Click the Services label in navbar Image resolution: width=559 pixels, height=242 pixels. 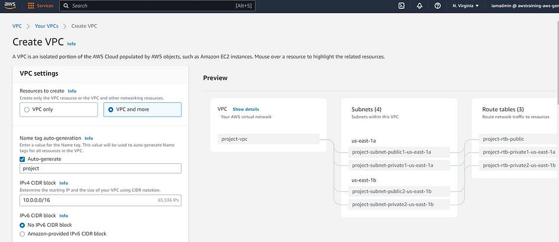click(45, 6)
